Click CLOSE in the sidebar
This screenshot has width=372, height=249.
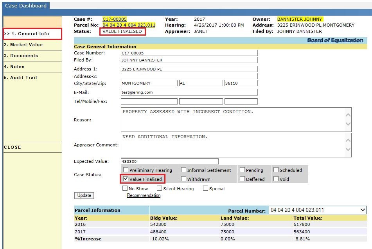coord(32,147)
